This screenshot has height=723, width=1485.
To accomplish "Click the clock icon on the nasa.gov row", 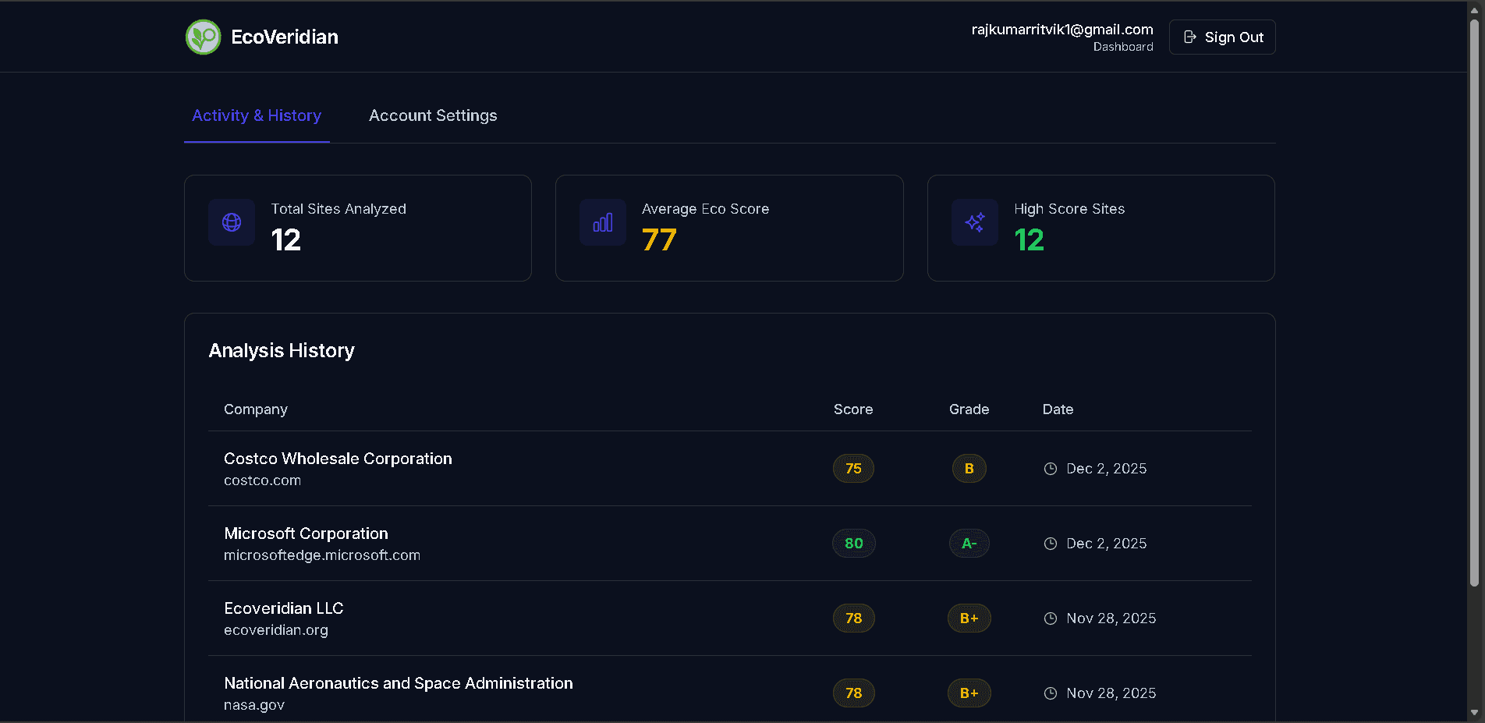I will click(1050, 693).
